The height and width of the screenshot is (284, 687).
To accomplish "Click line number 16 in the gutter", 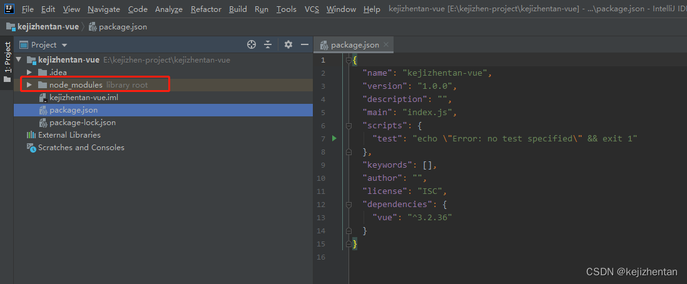I will (320, 257).
